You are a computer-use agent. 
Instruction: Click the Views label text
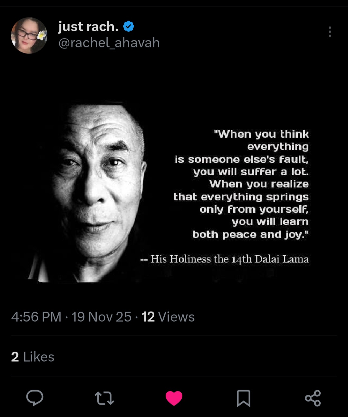coord(177,317)
